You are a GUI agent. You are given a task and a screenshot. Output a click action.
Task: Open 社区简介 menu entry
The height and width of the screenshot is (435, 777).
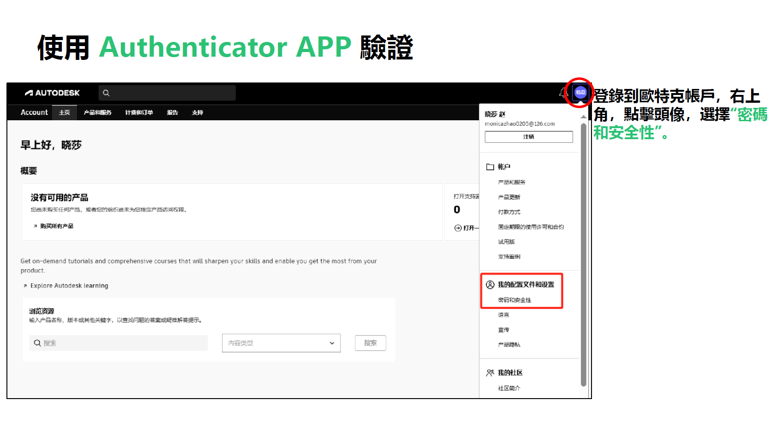(509, 388)
